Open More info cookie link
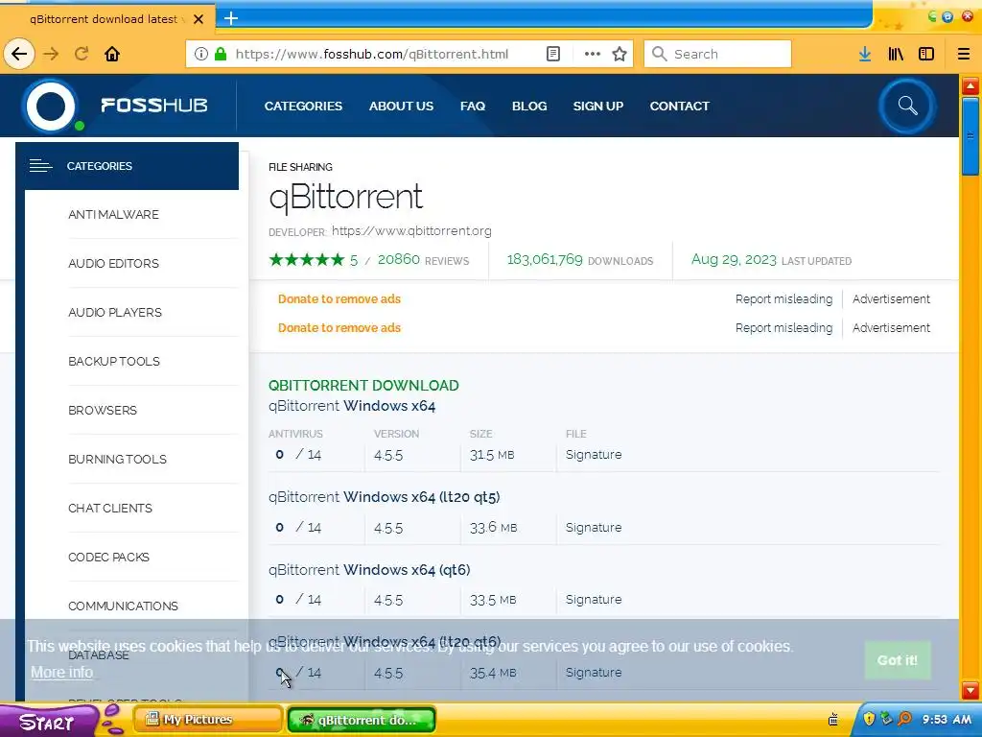982x737 pixels. pos(62,673)
